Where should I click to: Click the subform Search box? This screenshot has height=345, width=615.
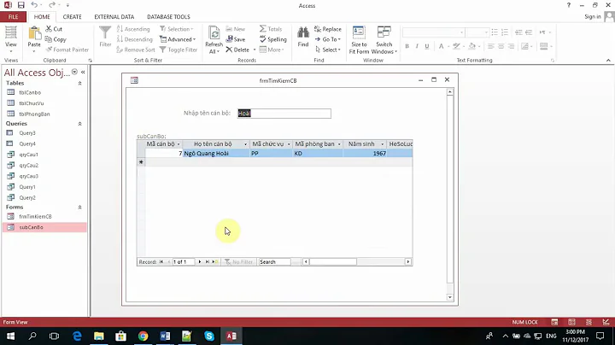(x=275, y=262)
